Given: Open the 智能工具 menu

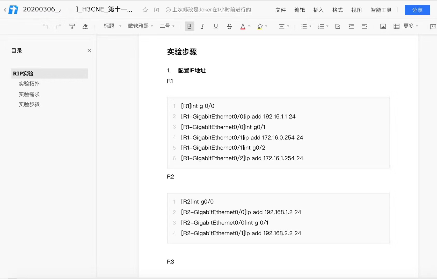Looking at the screenshot, I should [x=381, y=10].
